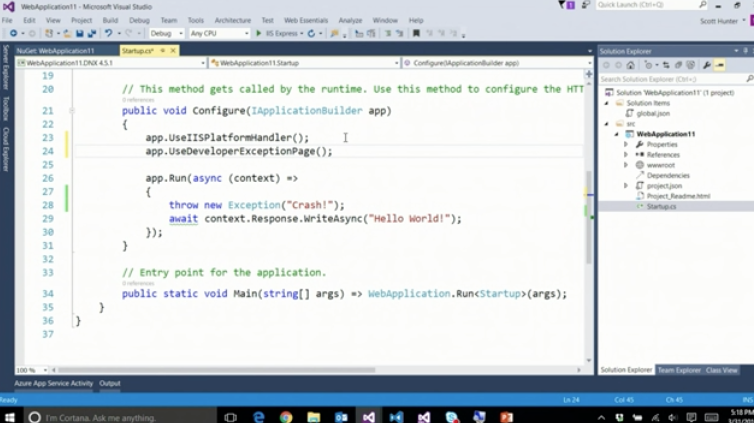Open the Web Essentials menu
The width and height of the screenshot is (754, 423).
pyautogui.click(x=306, y=20)
